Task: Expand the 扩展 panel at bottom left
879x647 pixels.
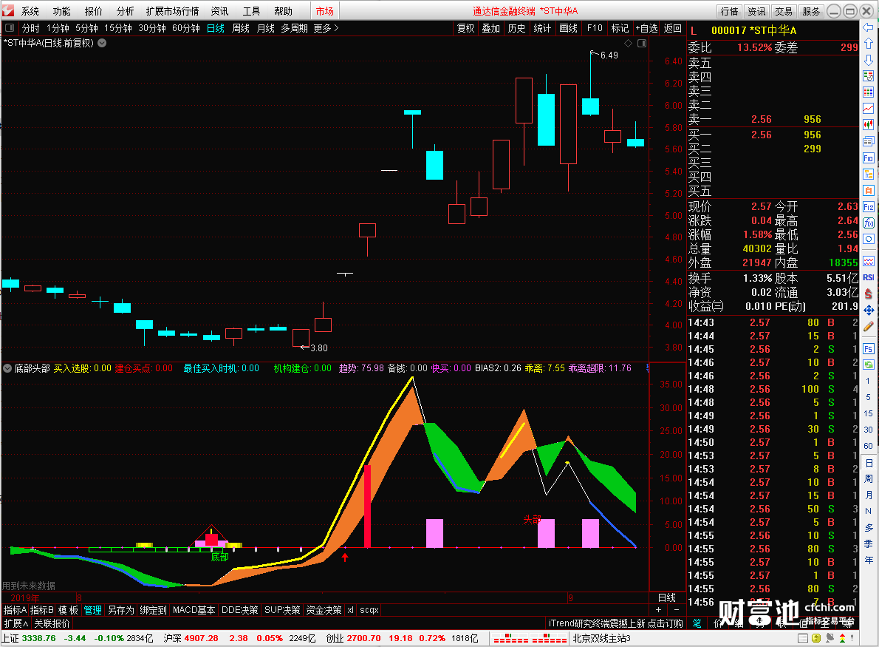Action: tap(16, 623)
